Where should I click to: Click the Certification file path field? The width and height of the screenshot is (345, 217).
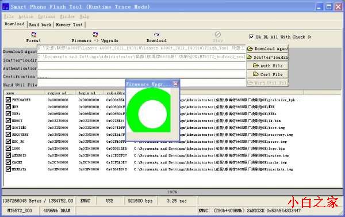pyautogui.click(x=141, y=74)
